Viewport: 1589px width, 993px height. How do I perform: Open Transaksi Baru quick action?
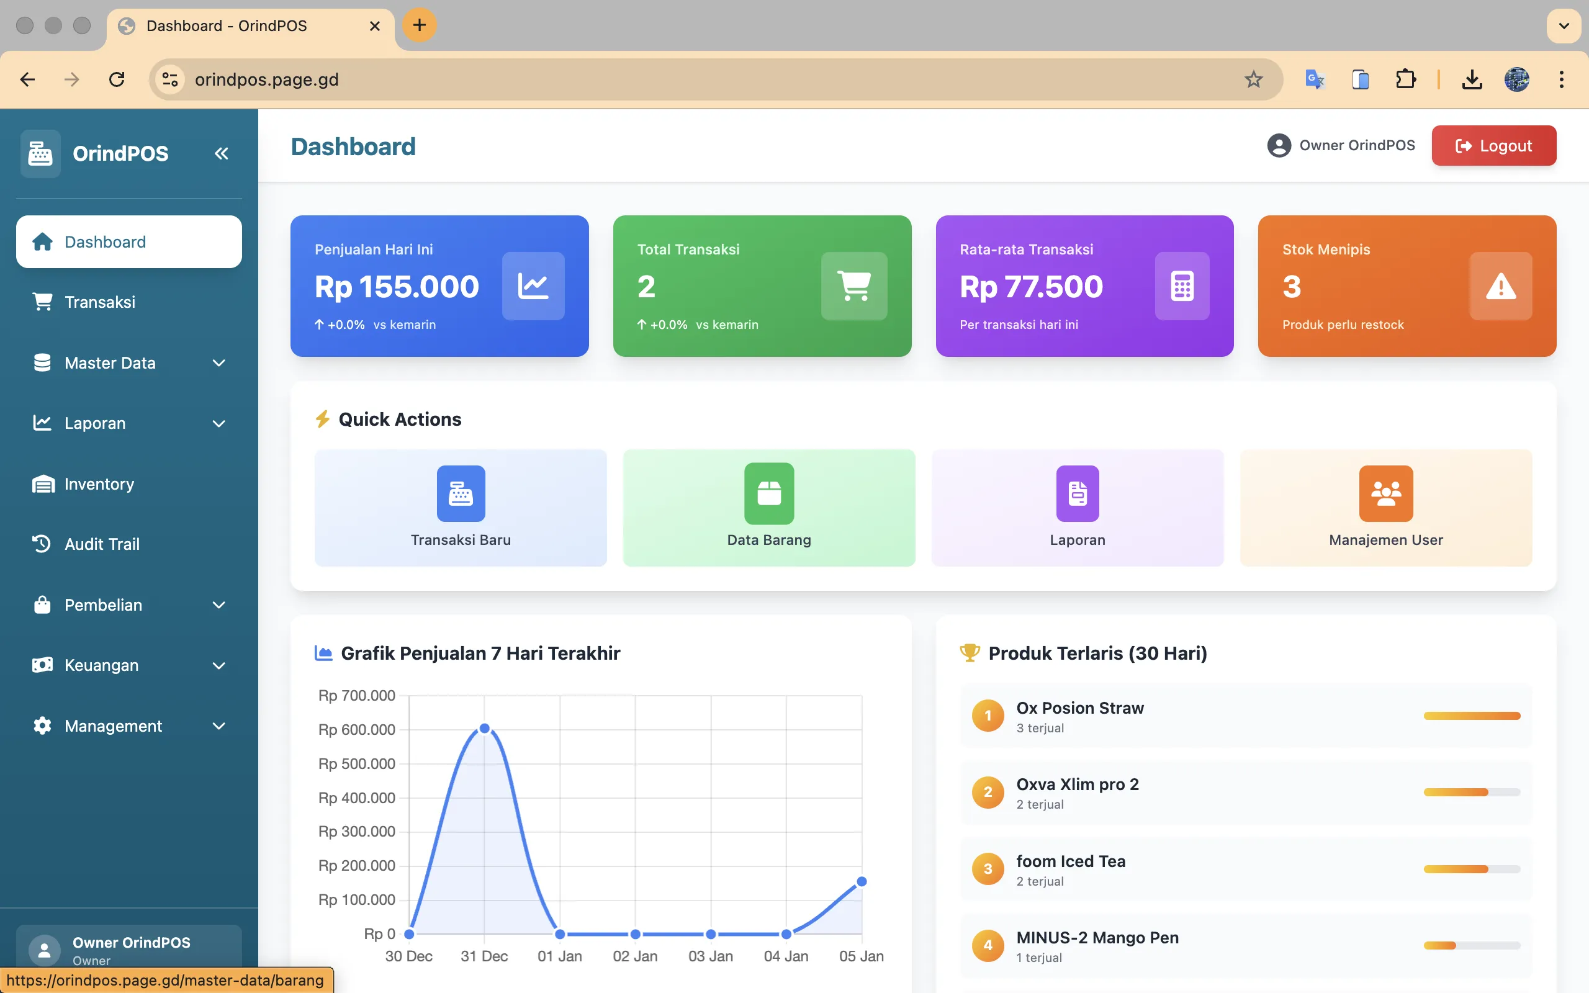click(x=461, y=508)
